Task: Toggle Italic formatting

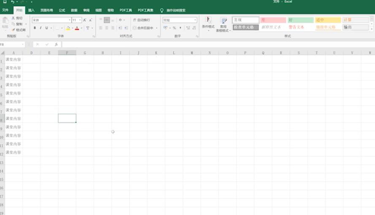Action: [40, 28]
